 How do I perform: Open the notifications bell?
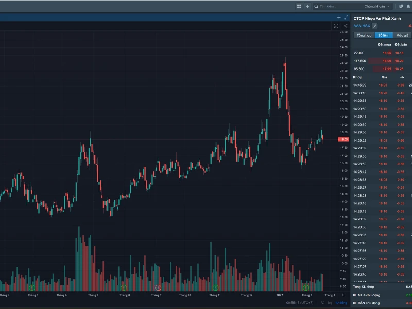(409, 7)
